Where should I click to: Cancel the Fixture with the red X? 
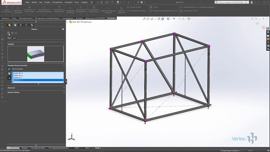[x=12, y=33]
